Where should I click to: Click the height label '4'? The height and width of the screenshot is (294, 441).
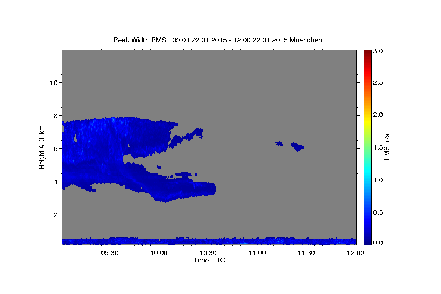pyautogui.click(x=55, y=182)
